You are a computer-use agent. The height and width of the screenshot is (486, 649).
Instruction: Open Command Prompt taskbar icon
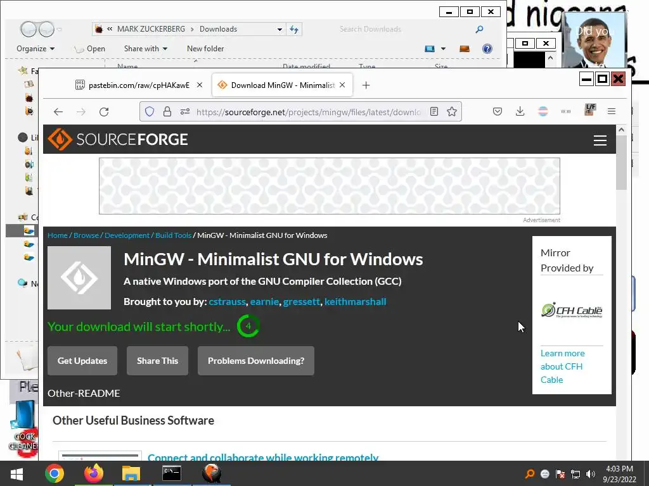coord(171,473)
